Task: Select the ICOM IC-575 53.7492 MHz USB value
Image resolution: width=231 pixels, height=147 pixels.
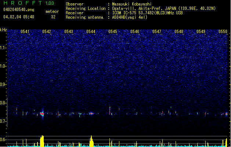Action: click(x=147, y=13)
